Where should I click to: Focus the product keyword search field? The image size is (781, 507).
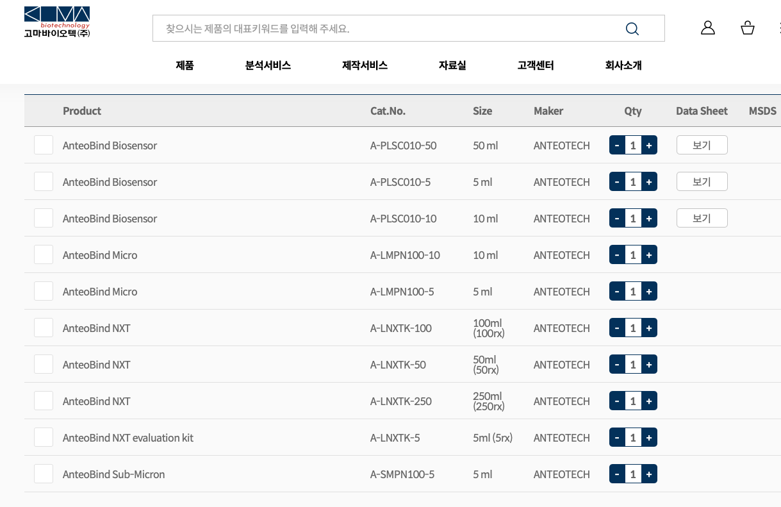click(x=408, y=29)
